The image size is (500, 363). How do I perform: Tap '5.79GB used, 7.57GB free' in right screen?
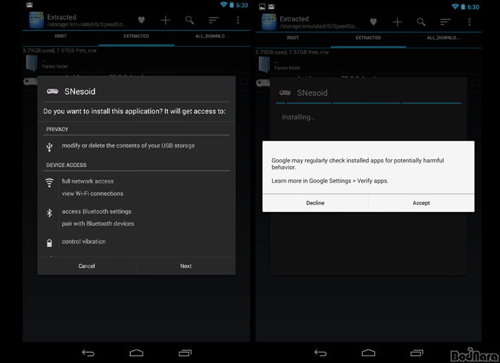(x=292, y=52)
